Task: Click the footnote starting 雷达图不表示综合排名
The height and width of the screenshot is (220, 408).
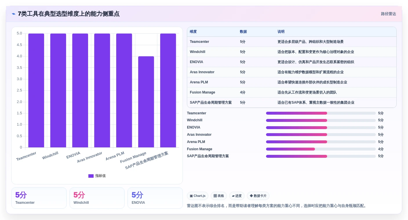Action: 277,206
